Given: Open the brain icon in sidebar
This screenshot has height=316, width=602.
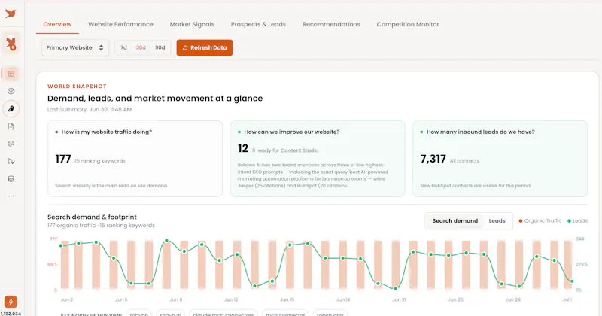Looking at the screenshot, I should point(11,91).
